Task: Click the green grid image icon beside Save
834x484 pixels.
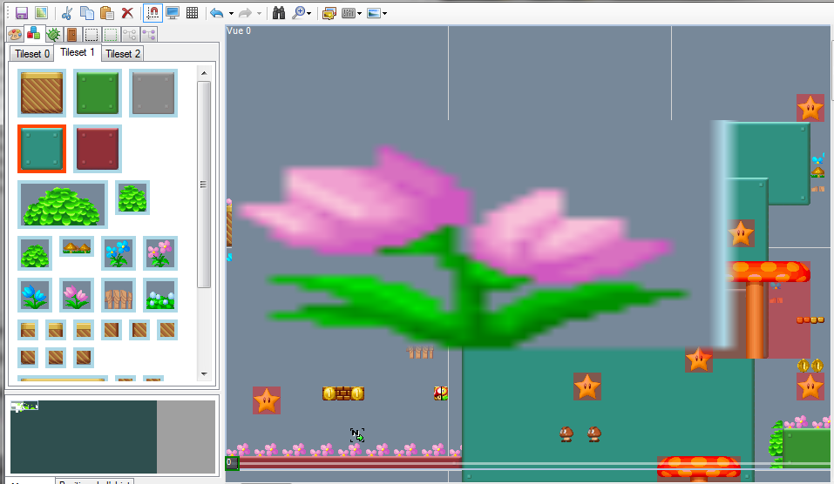Action: click(41, 13)
